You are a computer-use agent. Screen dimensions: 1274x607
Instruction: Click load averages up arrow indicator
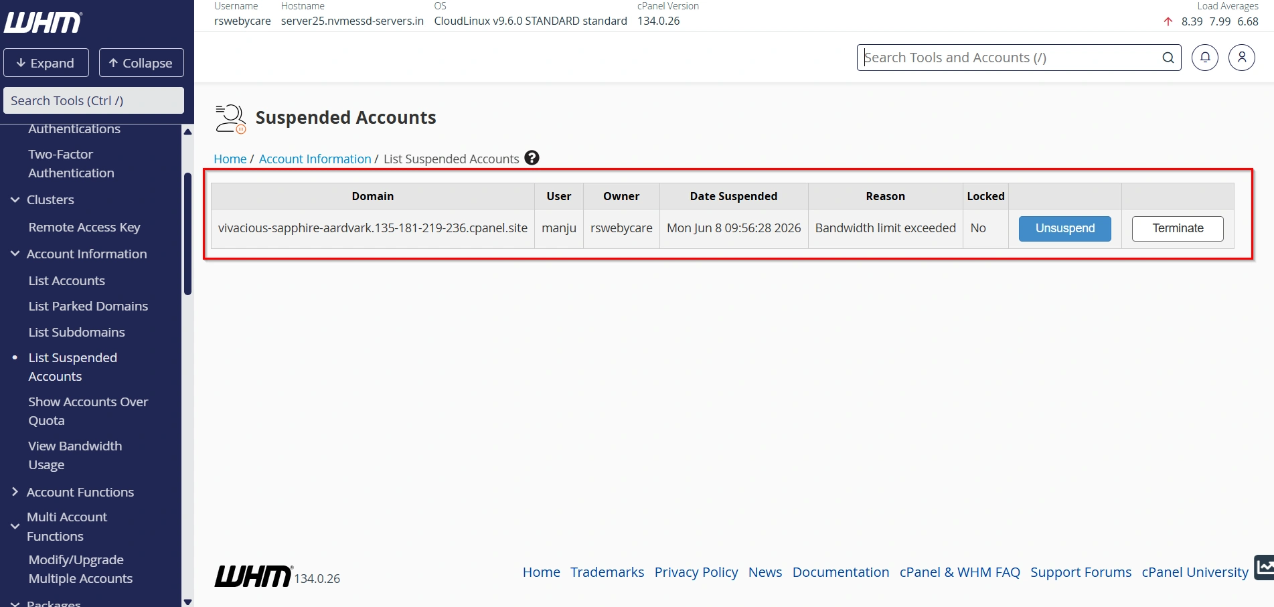(x=1168, y=21)
